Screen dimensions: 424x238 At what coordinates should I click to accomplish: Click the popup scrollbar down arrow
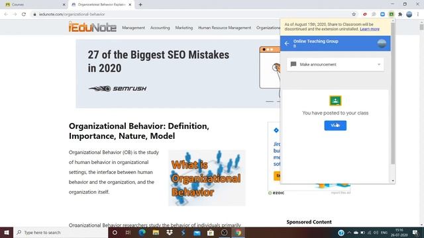click(x=393, y=180)
